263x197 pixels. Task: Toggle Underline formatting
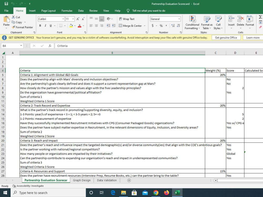[50, 26]
